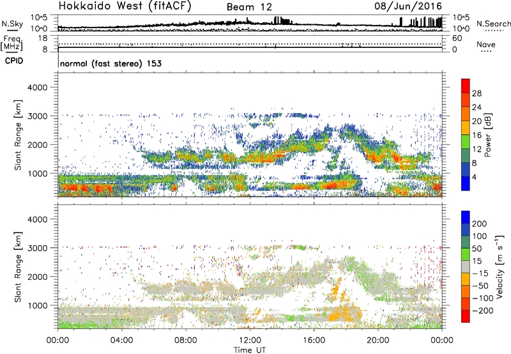Click the '200' velocity colorbar tick

pyautogui.click(x=480, y=224)
